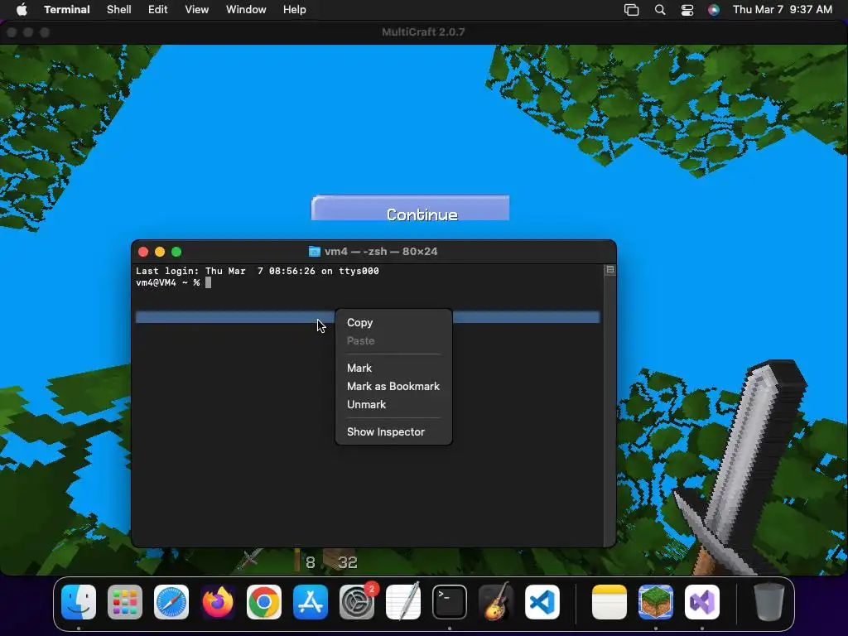848x636 pixels.
Task: Click the Terminal window scrollbar track
Action: [610, 411]
